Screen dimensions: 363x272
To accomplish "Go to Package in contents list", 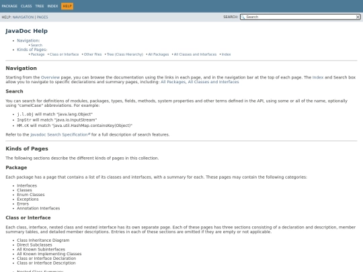I will click(38, 54).
